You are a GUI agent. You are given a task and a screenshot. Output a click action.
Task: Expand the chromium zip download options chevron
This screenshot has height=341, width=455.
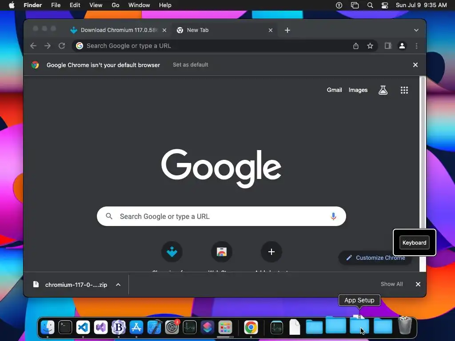coord(118,285)
